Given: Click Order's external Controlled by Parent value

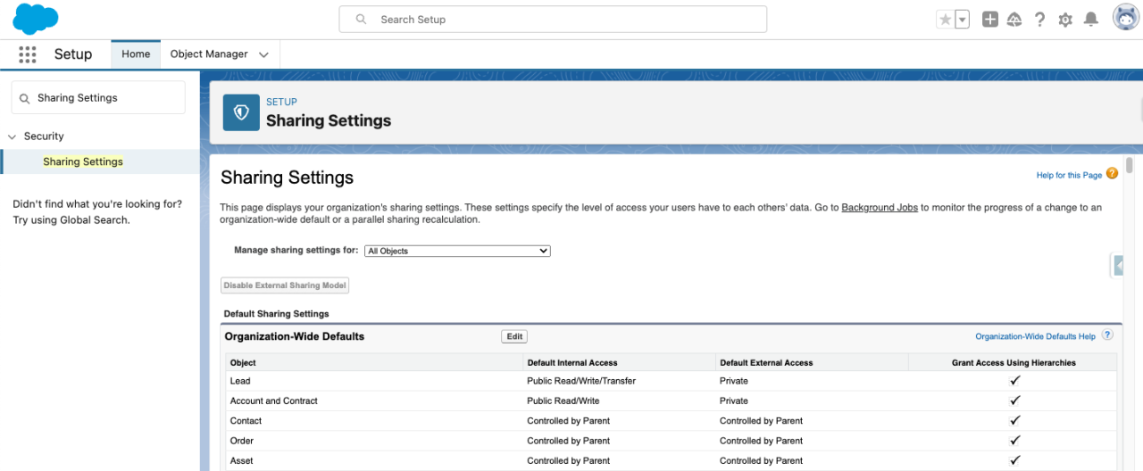Looking at the screenshot, I should click(762, 441).
